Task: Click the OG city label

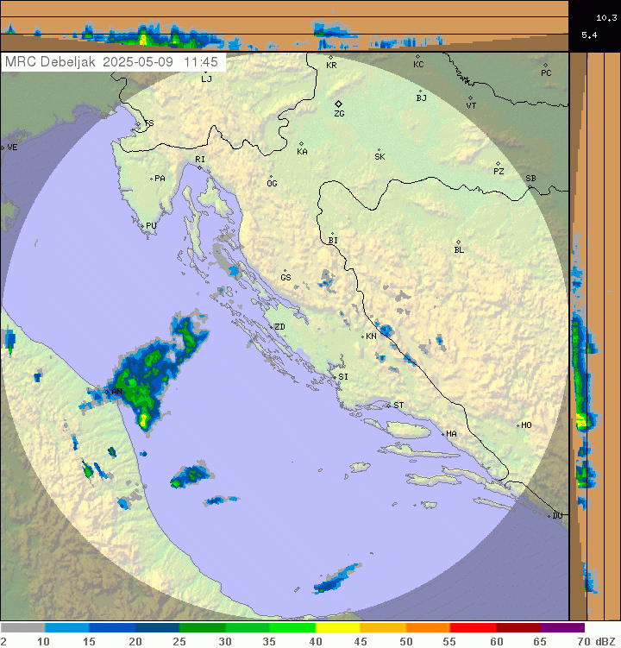Action: pos(272,184)
